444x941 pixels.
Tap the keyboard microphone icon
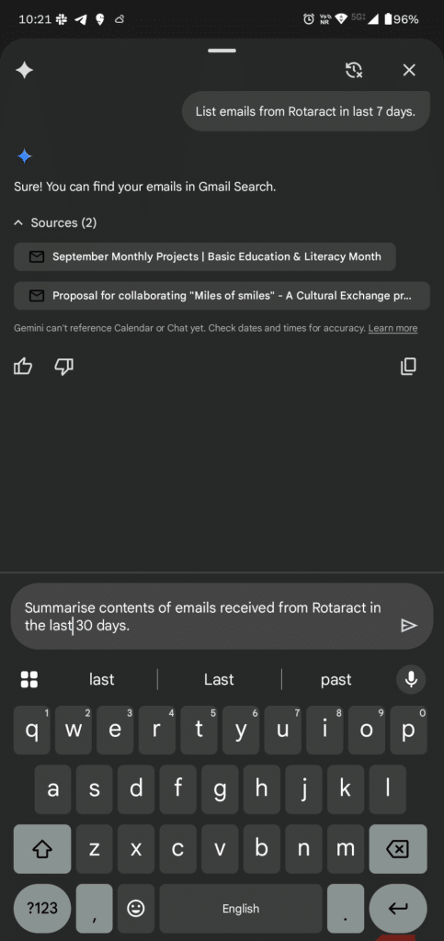[411, 679]
